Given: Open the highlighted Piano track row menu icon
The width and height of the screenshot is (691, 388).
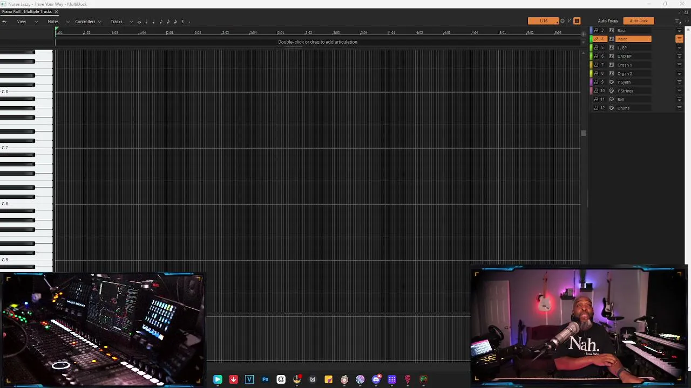Looking at the screenshot, I should point(679,39).
